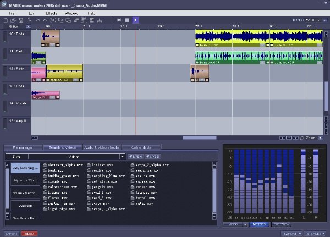The height and width of the screenshot is (237, 330).
Task: Open the VIDEO monitor dropdown arrow
Action: (245, 224)
